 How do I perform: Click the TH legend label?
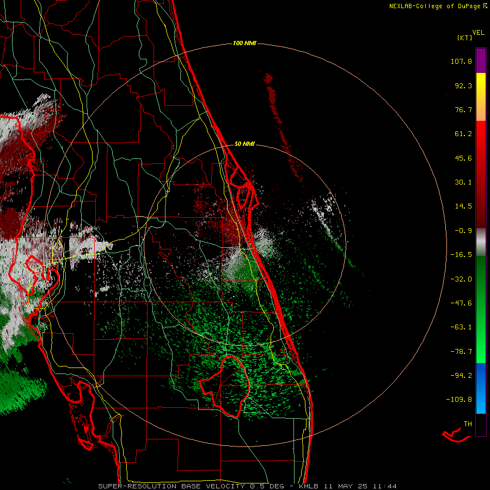point(468,424)
